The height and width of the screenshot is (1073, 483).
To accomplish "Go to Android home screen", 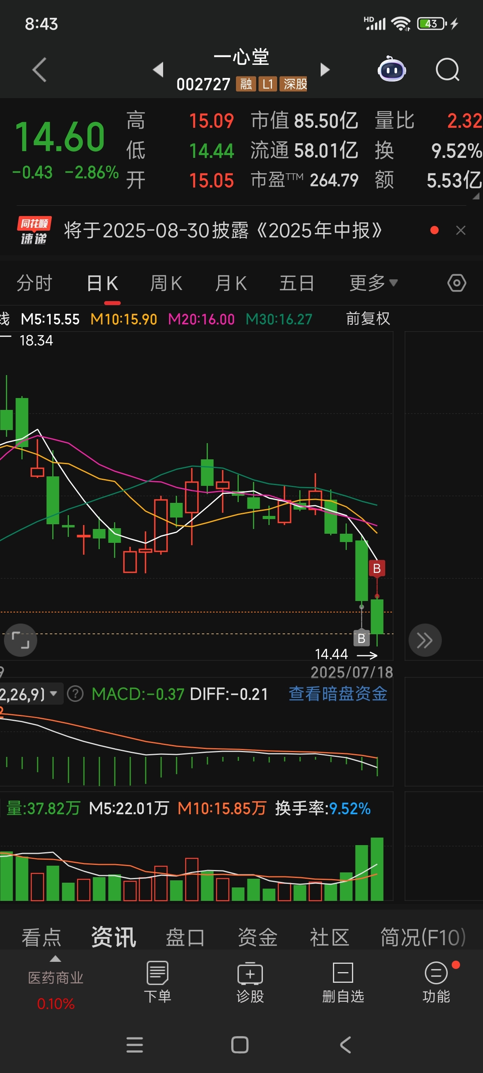I will [x=240, y=1045].
